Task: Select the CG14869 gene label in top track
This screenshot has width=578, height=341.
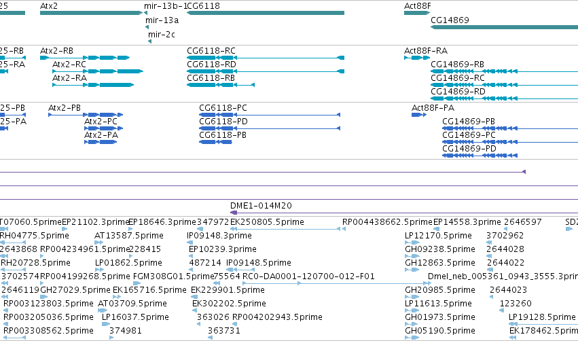Action: point(450,20)
